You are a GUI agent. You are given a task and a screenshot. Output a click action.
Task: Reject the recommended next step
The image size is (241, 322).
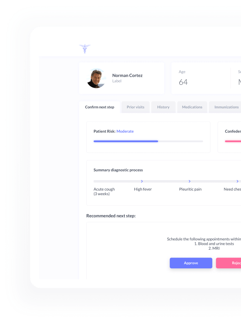click(228, 263)
